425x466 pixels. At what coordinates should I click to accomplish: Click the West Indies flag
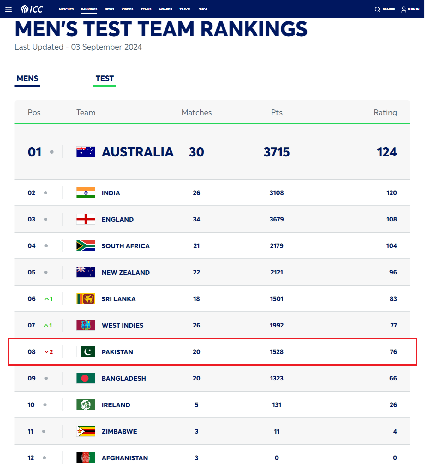point(86,325)
